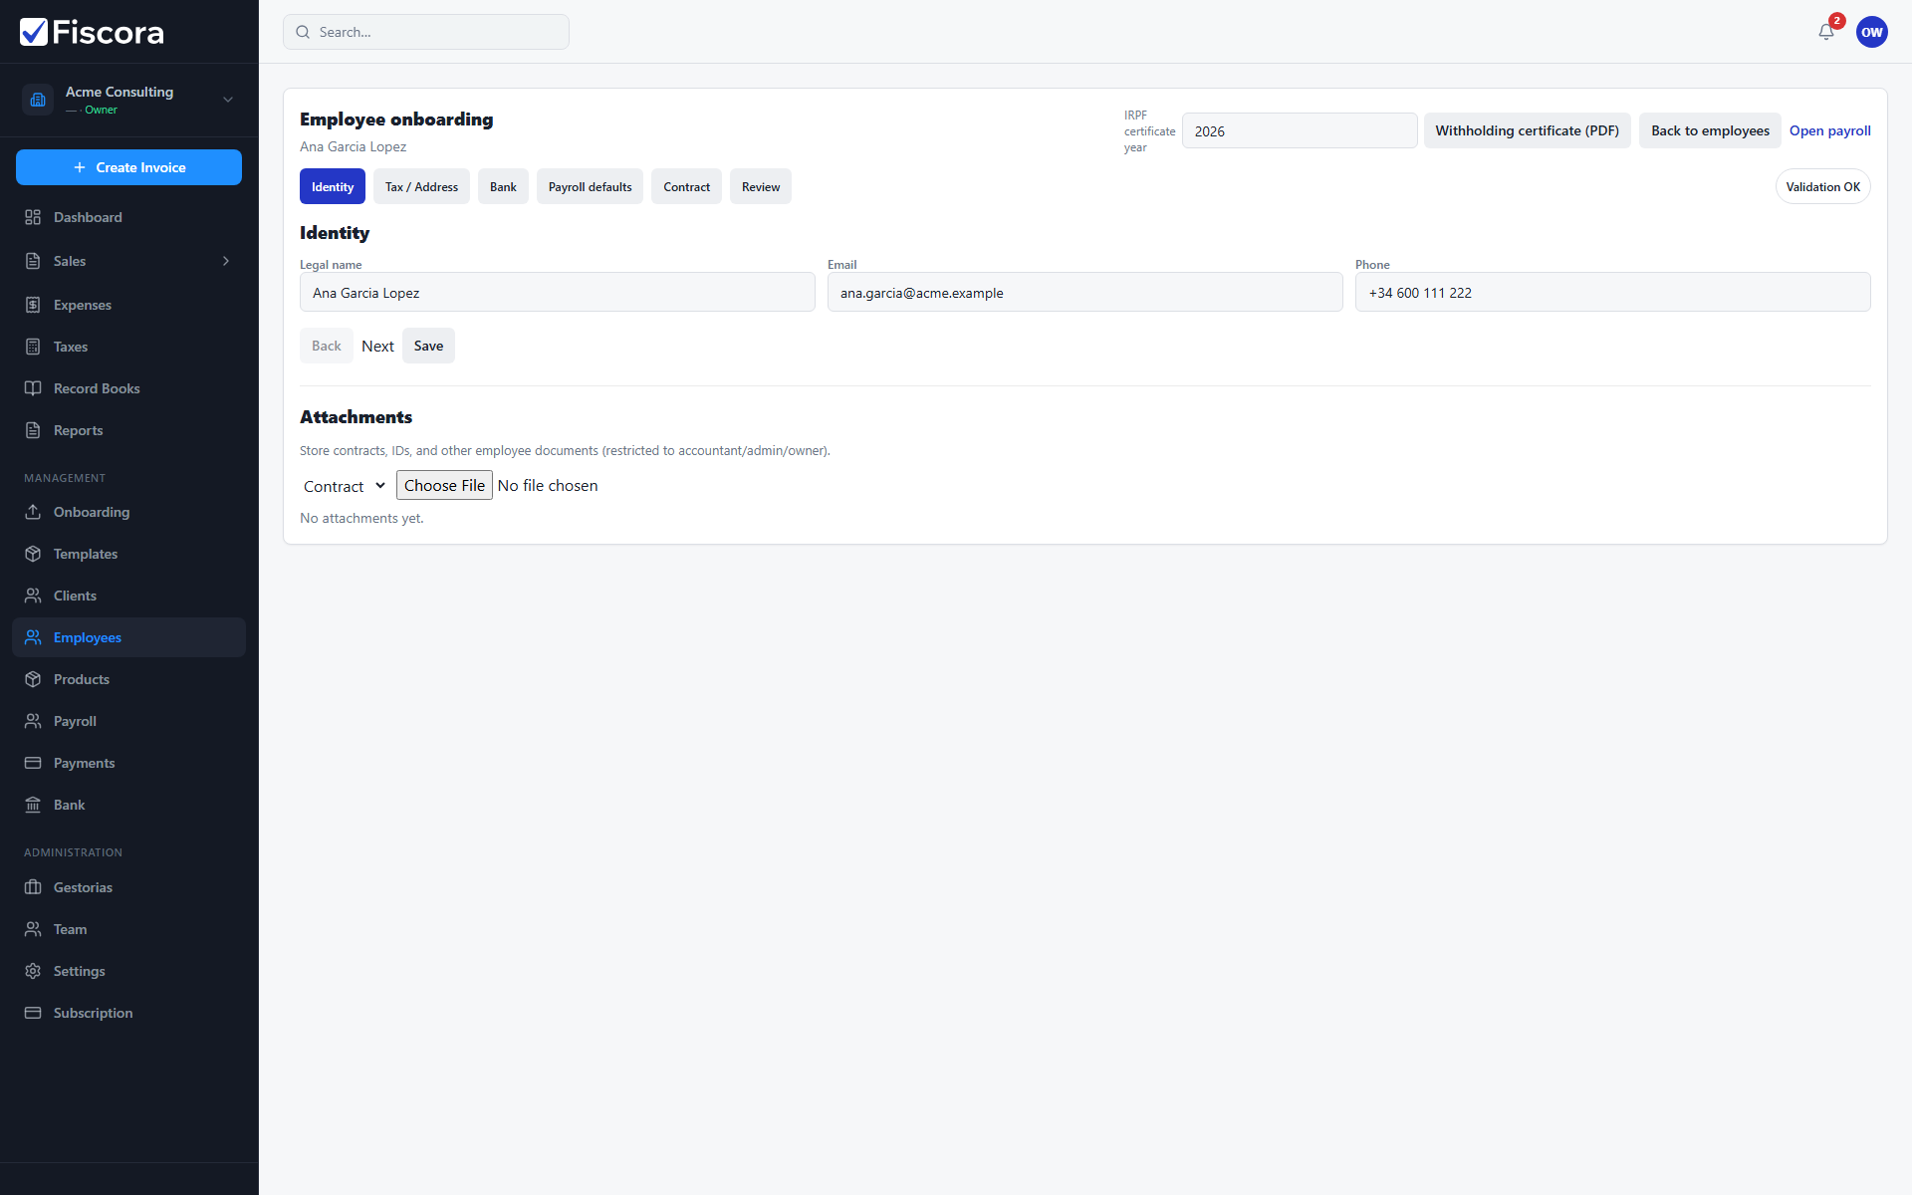Click the Payments card icon

tap(33, 763)
